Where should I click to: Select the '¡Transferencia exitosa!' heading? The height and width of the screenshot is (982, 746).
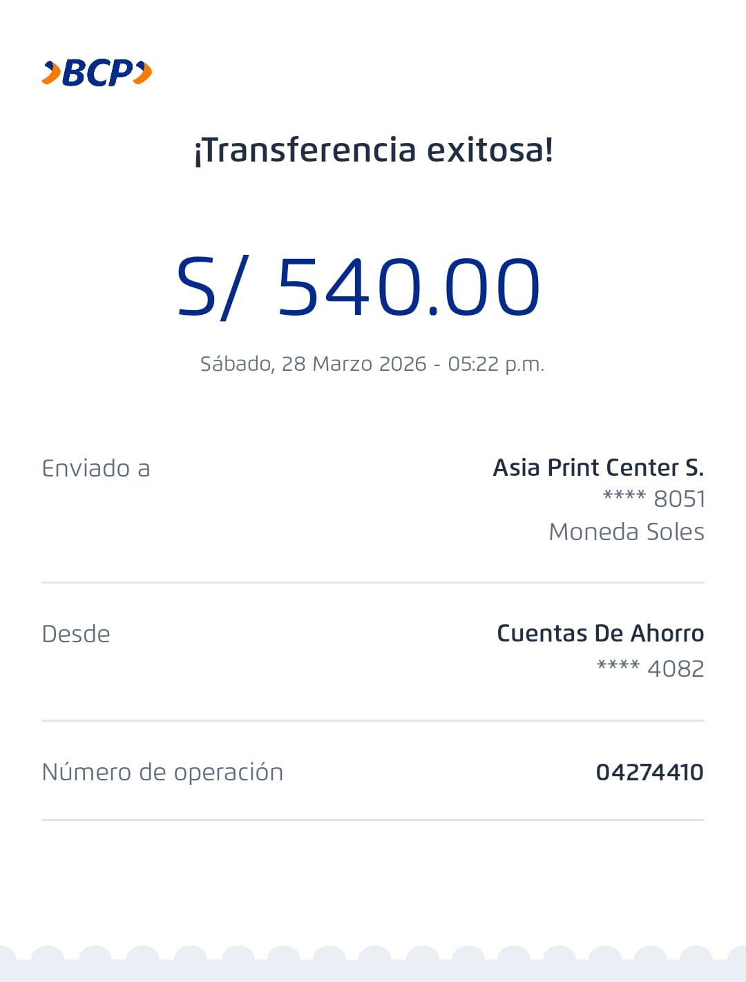tap(373, 150)
